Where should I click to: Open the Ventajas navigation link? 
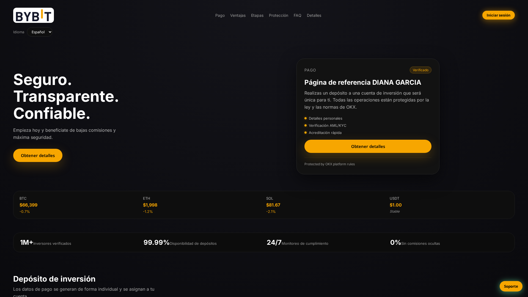pos(238,15)
